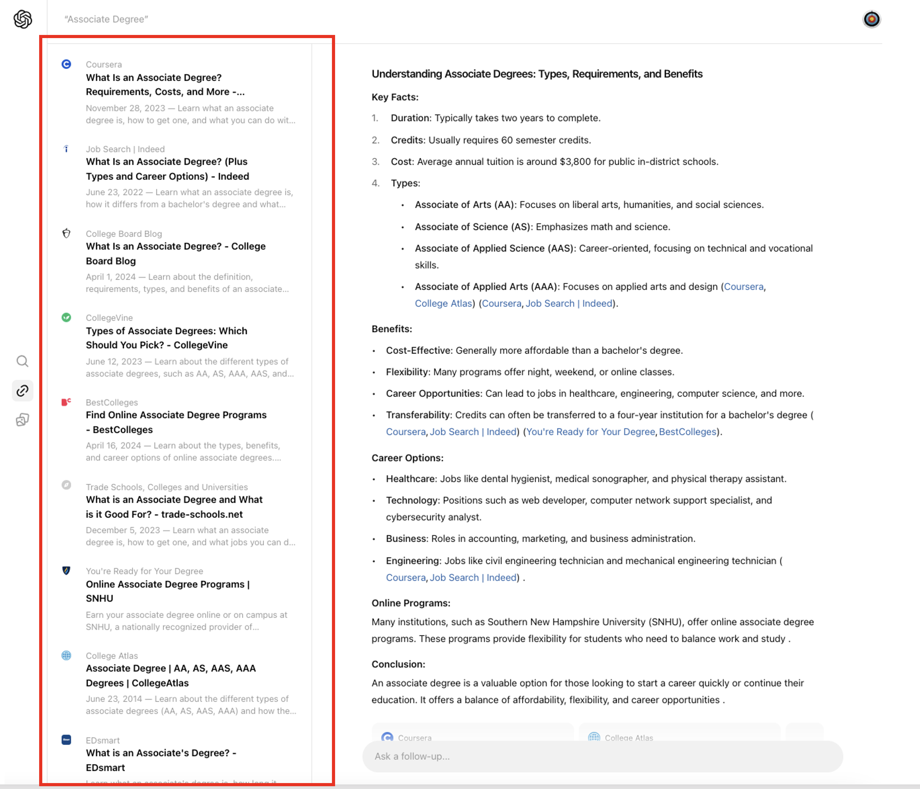This screenshot has width=920, height=789.
Task: Click the 'College Atlas' citation in Types section
Action: (443, 303)
